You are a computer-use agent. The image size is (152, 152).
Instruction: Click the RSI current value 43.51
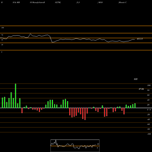coord(140,39)
